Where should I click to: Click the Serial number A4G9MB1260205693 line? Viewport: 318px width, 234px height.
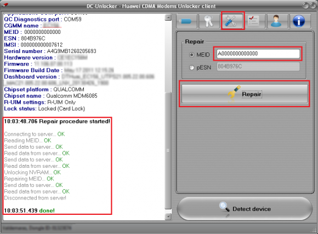[x=50, y=51]
